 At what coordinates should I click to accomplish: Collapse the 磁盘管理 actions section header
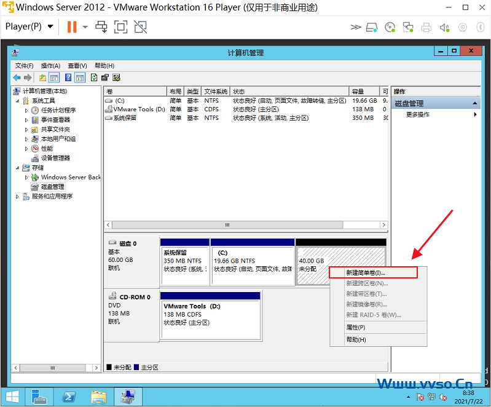(475, 103)
